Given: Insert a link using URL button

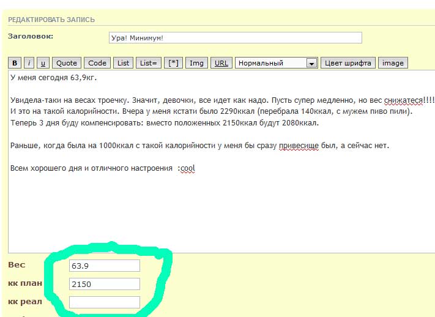Looking at the screenshot, I should (x=221, y=63).
